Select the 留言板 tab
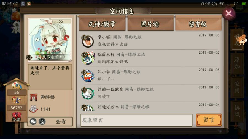 click(198, 24)
